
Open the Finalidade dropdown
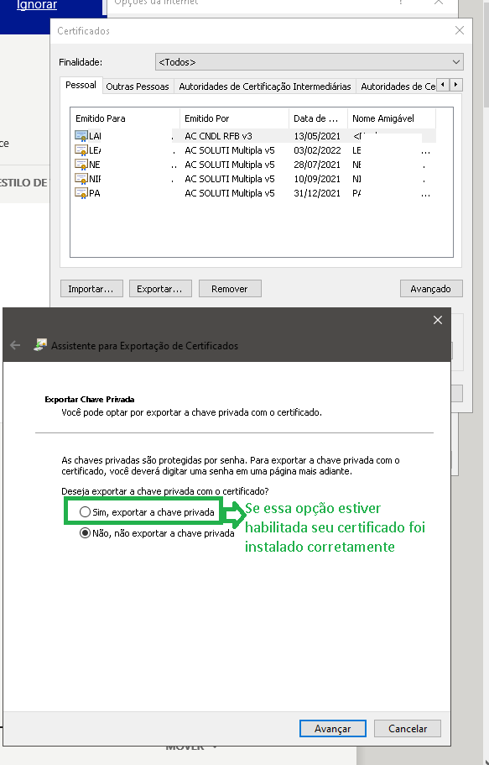pyautogui.click(x=310, y=62)
